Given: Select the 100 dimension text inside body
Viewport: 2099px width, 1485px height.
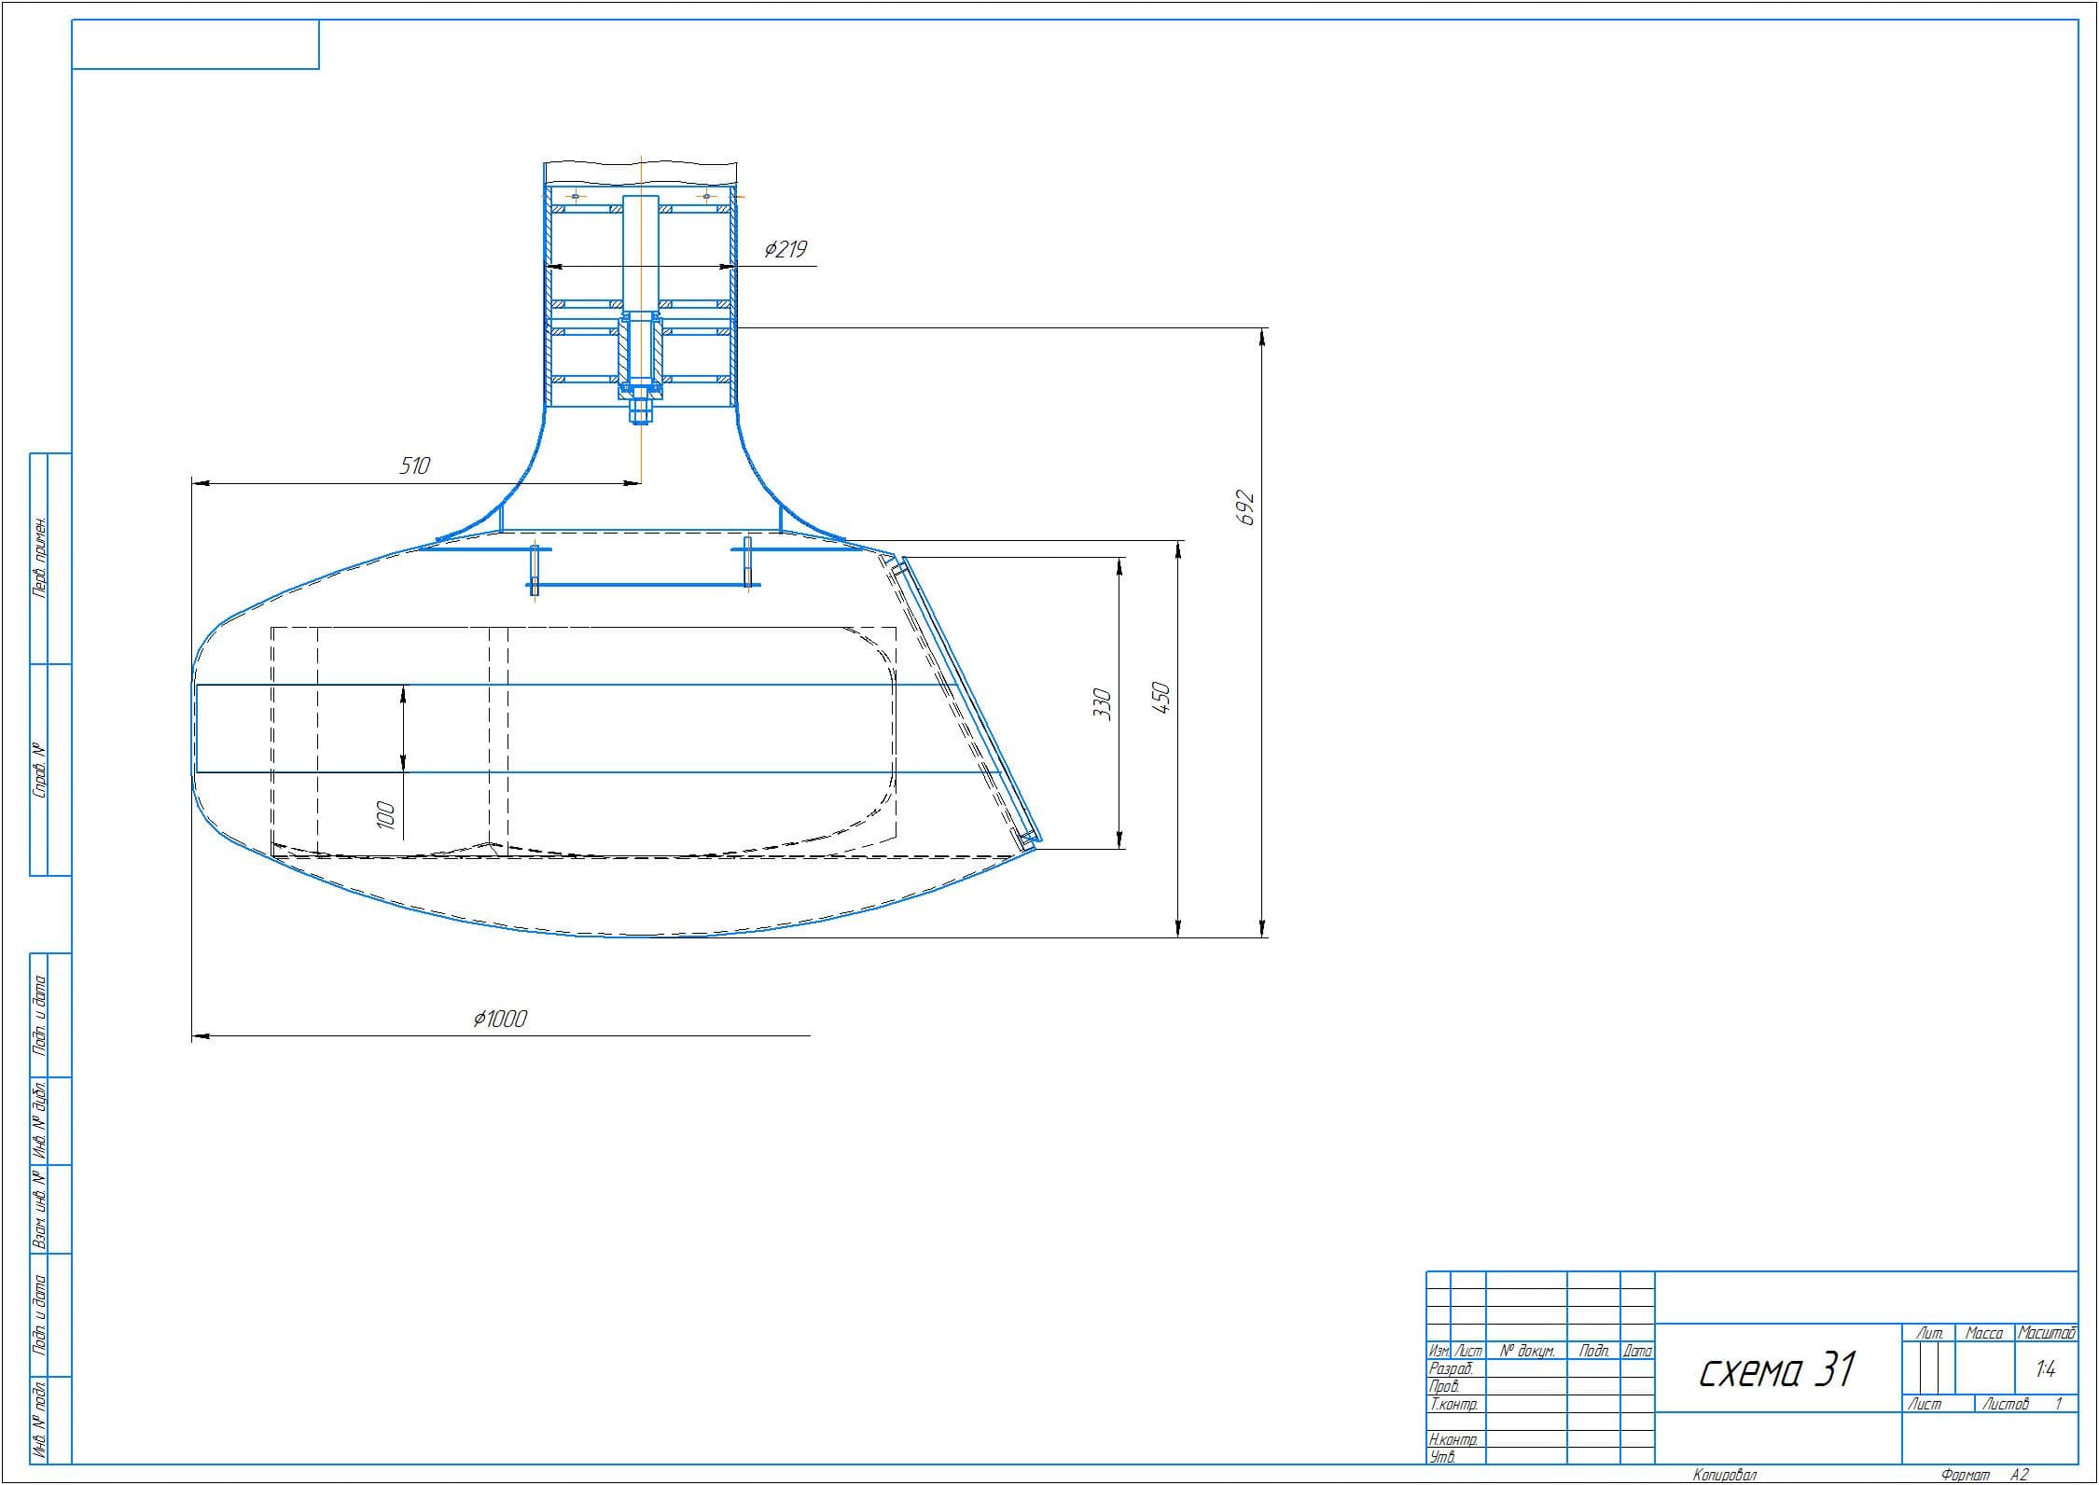Looking at the screenshot, I should point(385,815).
